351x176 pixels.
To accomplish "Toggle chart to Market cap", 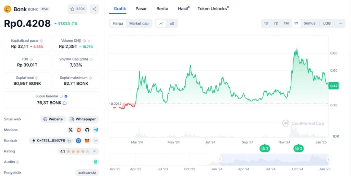I will click(139, 23).
